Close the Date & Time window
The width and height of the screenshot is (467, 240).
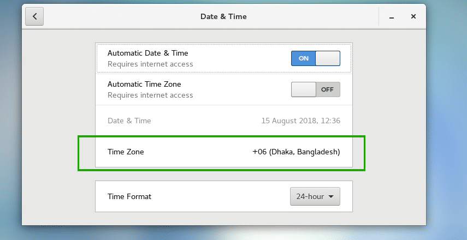(x=413, y=17)
